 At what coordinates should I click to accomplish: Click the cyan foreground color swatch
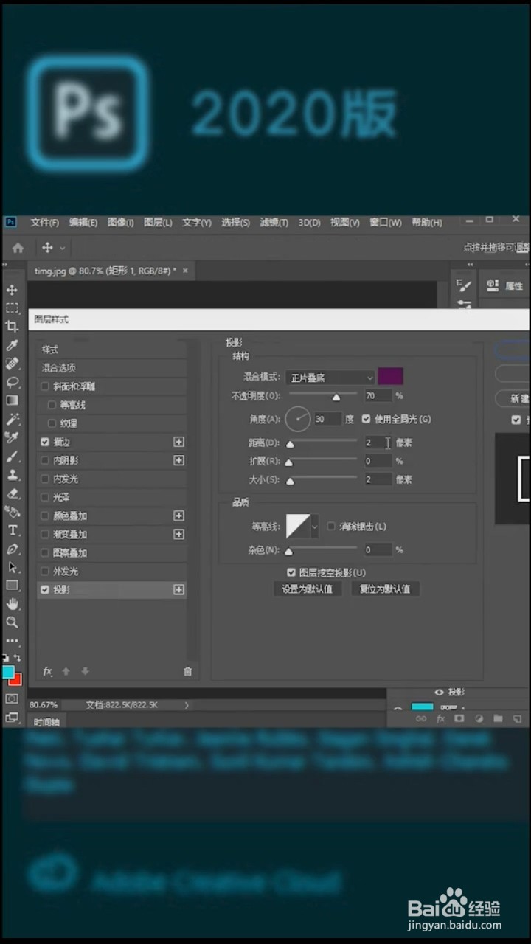coord(8,672)
